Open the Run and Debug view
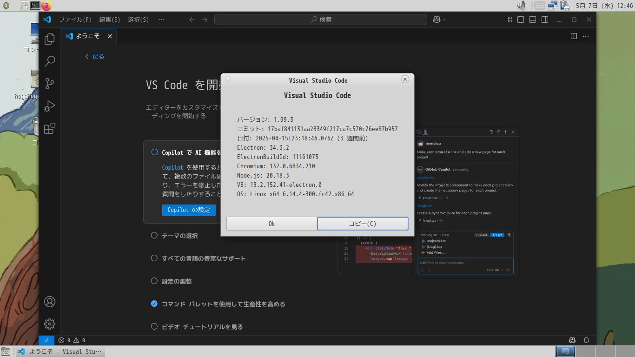The image size is (635, 357). point(50,106)
